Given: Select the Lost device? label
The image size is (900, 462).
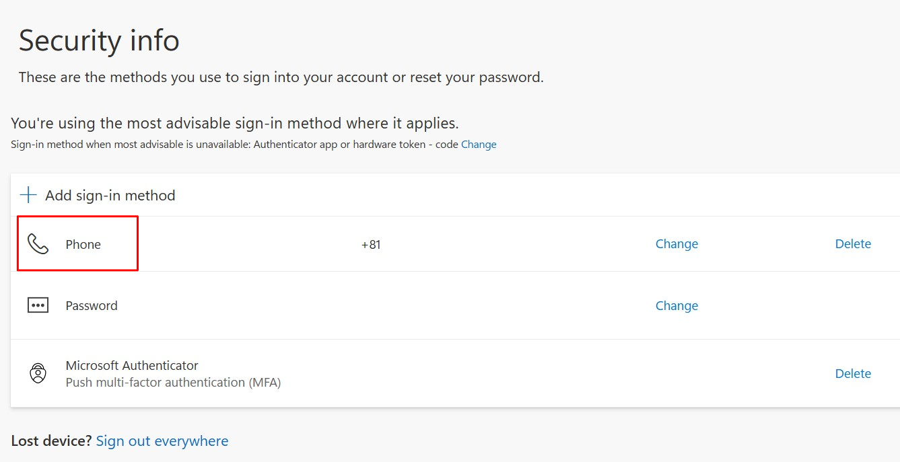Looking at the screenshot, I should coord(49,440).
